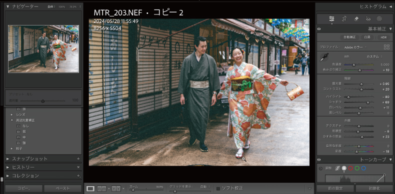Image resolution: width=395 pixels, height=194 pixels.
Task: Open the Masking tool
Action: [x=379, y=18]
